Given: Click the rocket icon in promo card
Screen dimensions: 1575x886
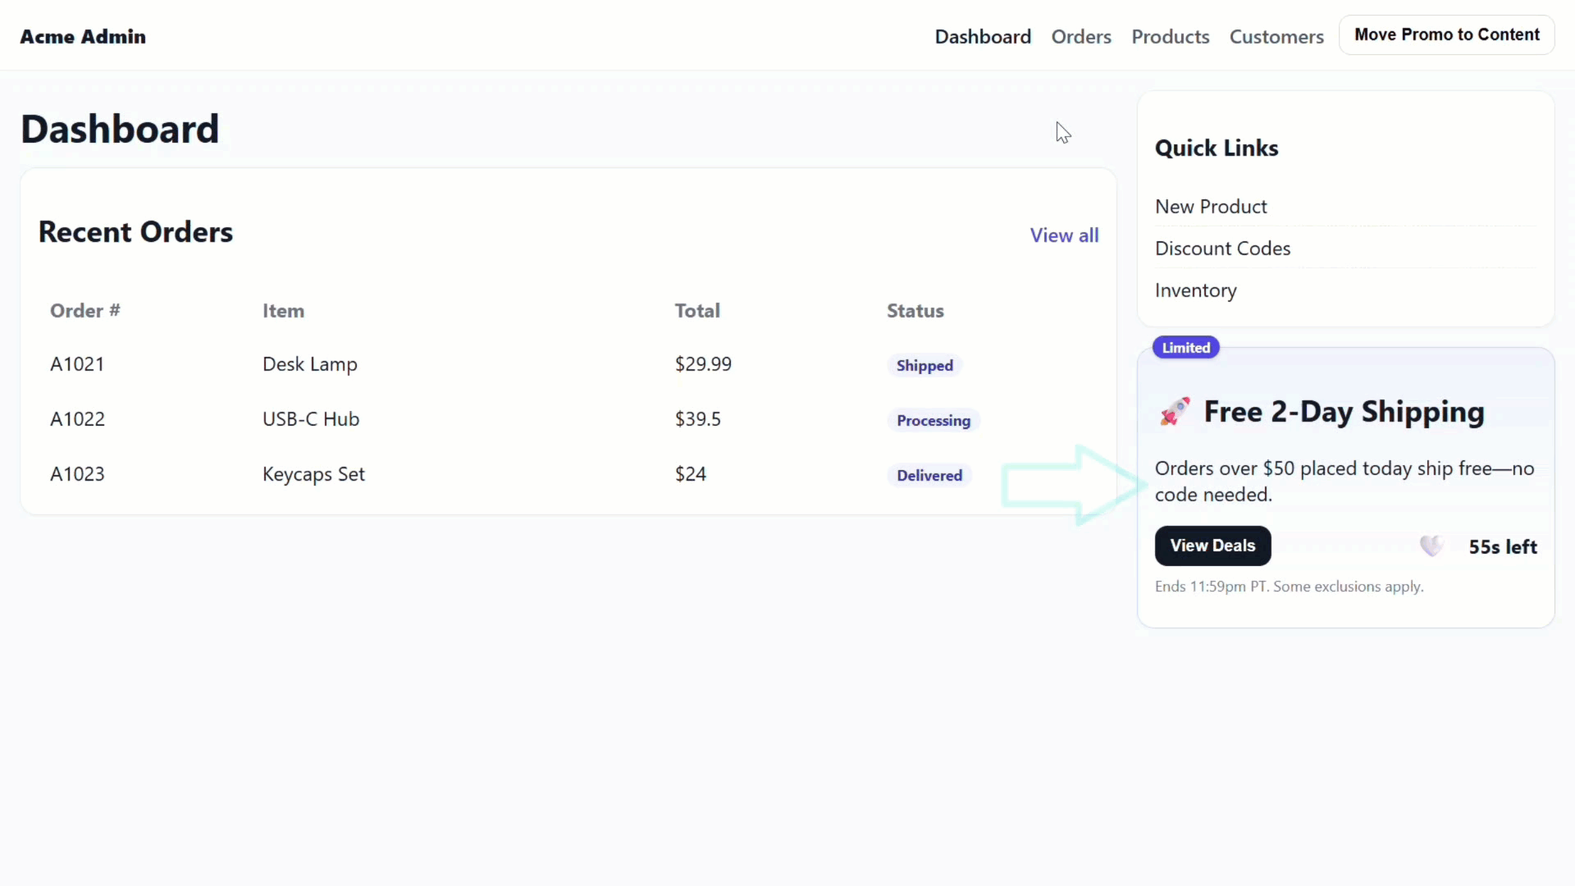Looking at the screenshot, I should click(1175, 411).
